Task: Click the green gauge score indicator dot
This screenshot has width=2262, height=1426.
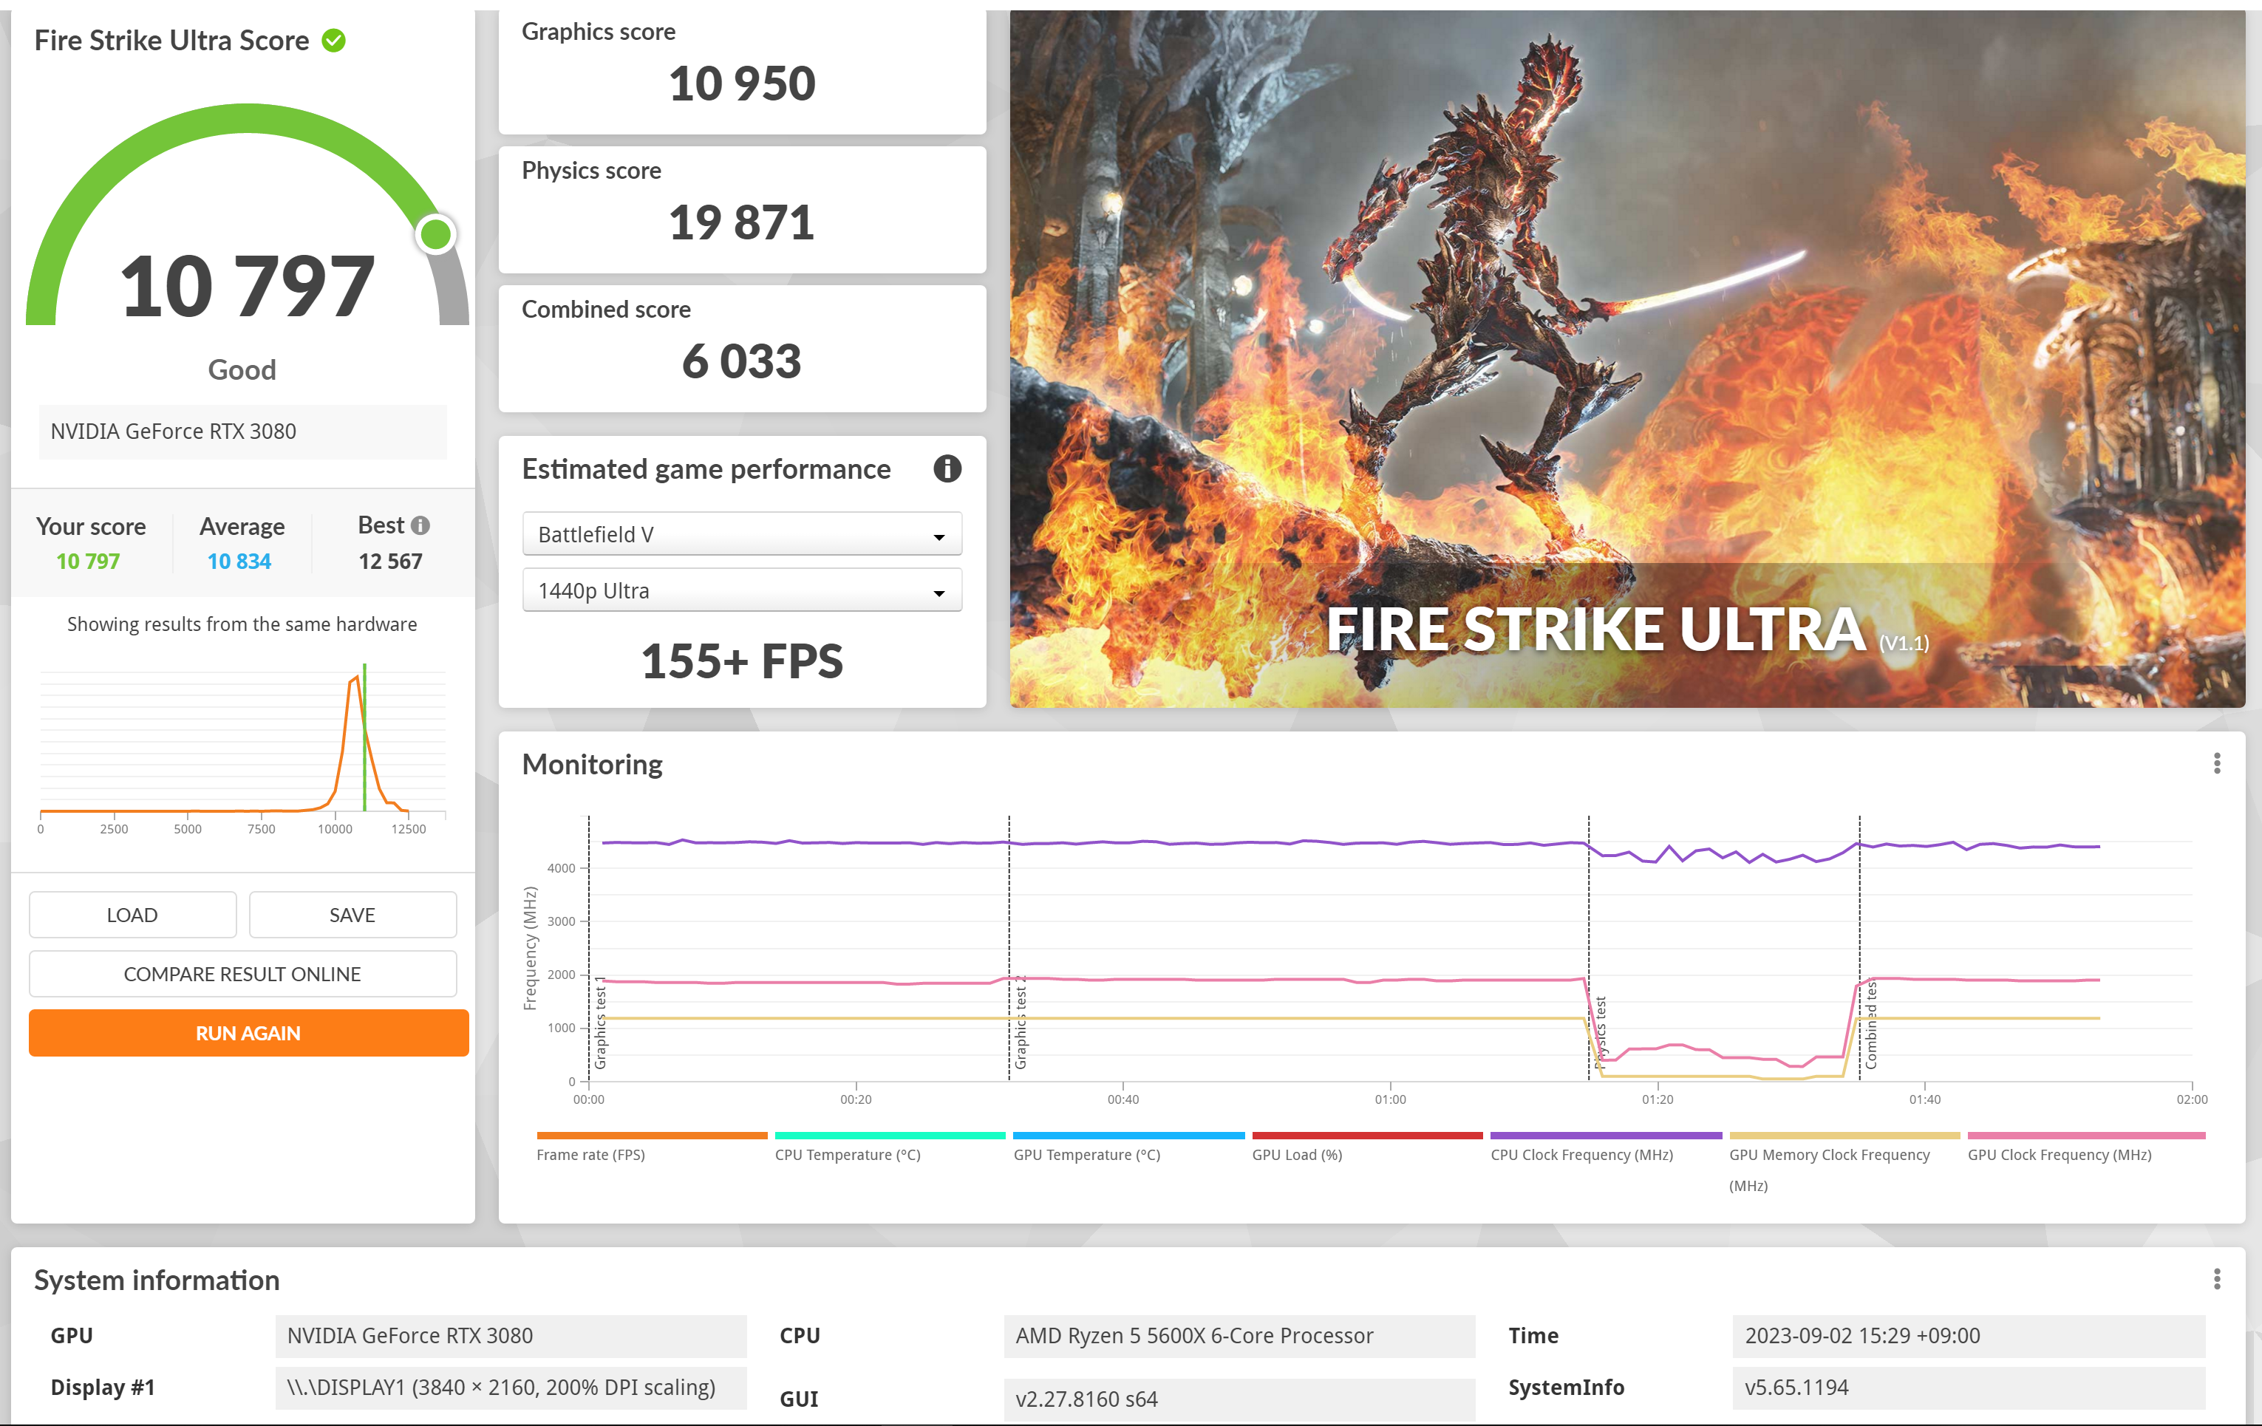Action: click(436, 234)
